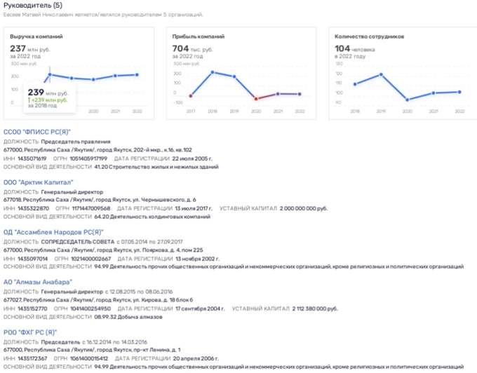Select the 2022 point on employees chart
477x373 pixels.
click(x=459, y=92)
